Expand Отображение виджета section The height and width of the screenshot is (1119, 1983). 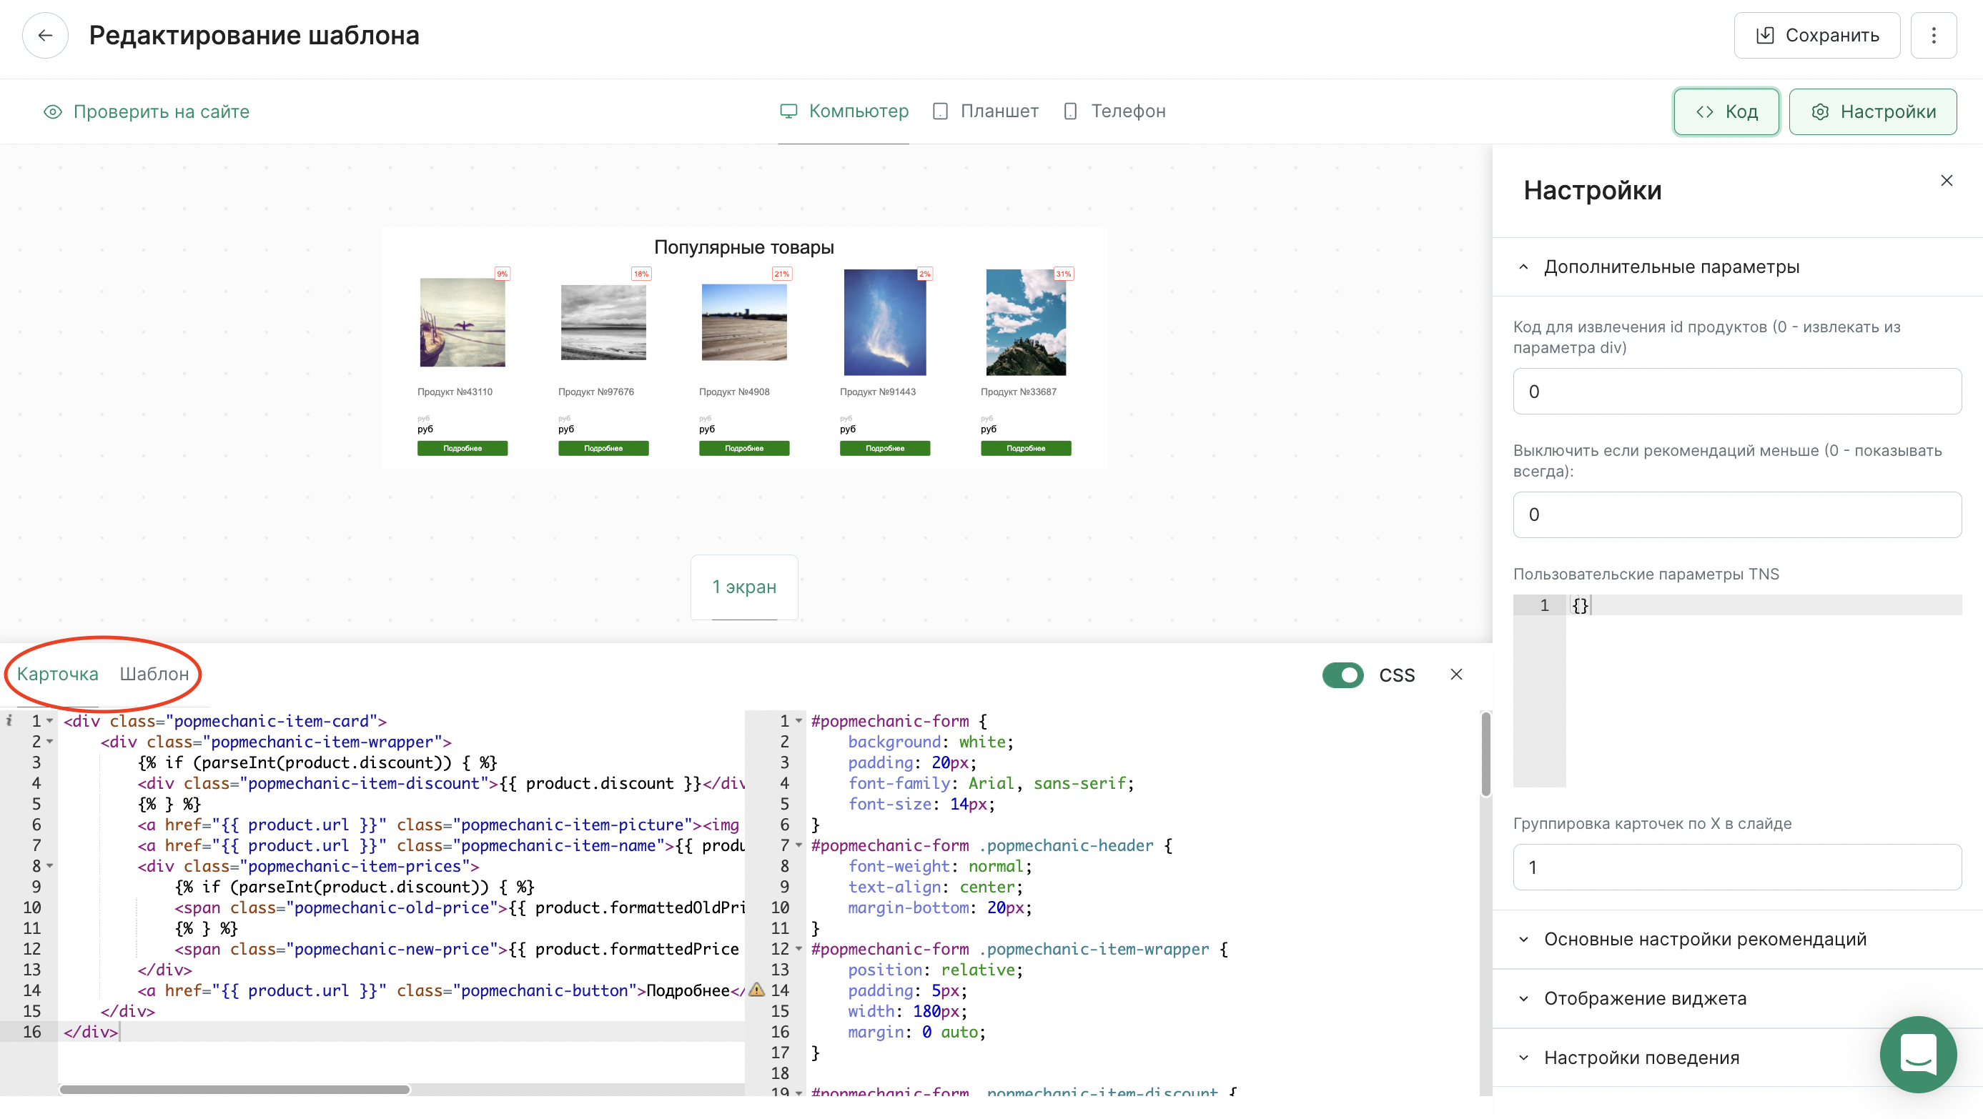click(1737, 999)
